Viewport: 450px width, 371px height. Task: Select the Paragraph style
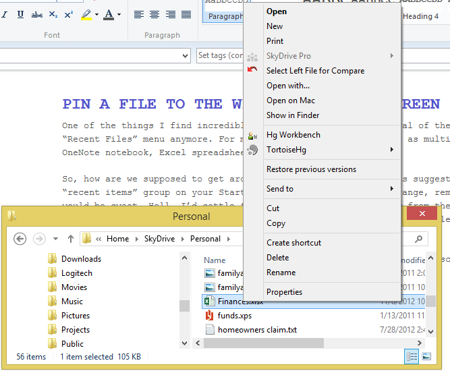223,11
